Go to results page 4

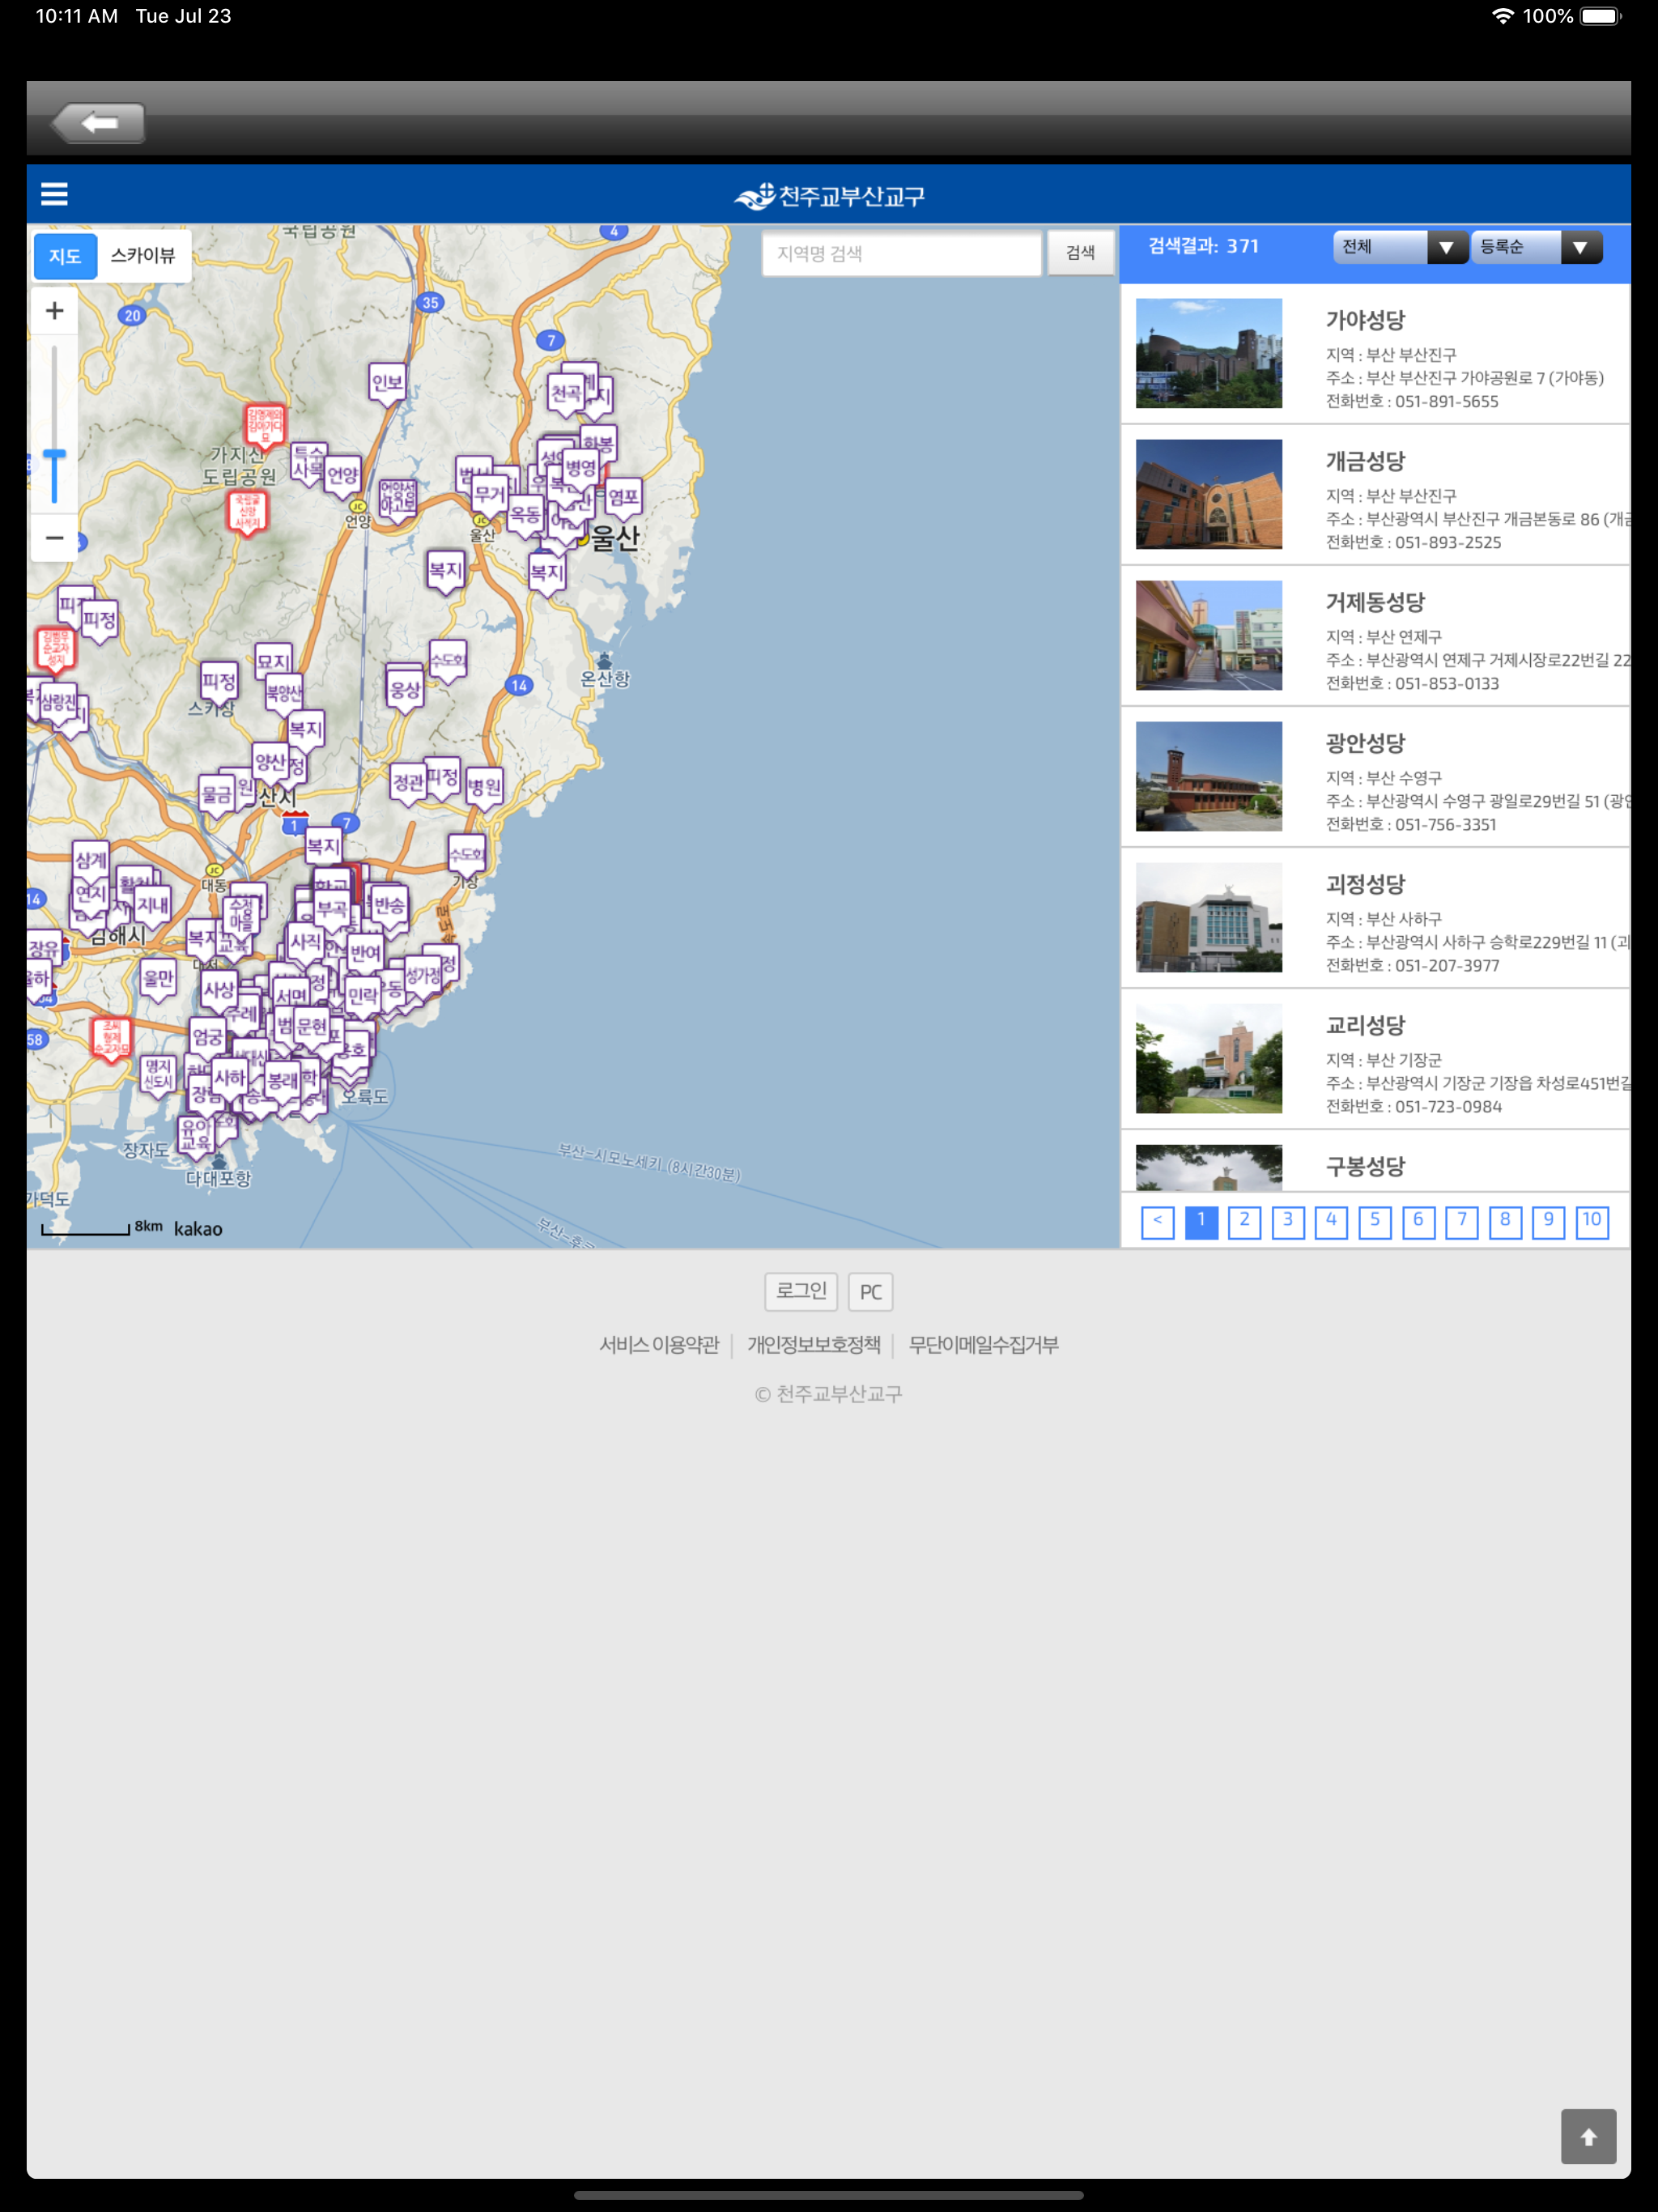tap(1331, 1221)
